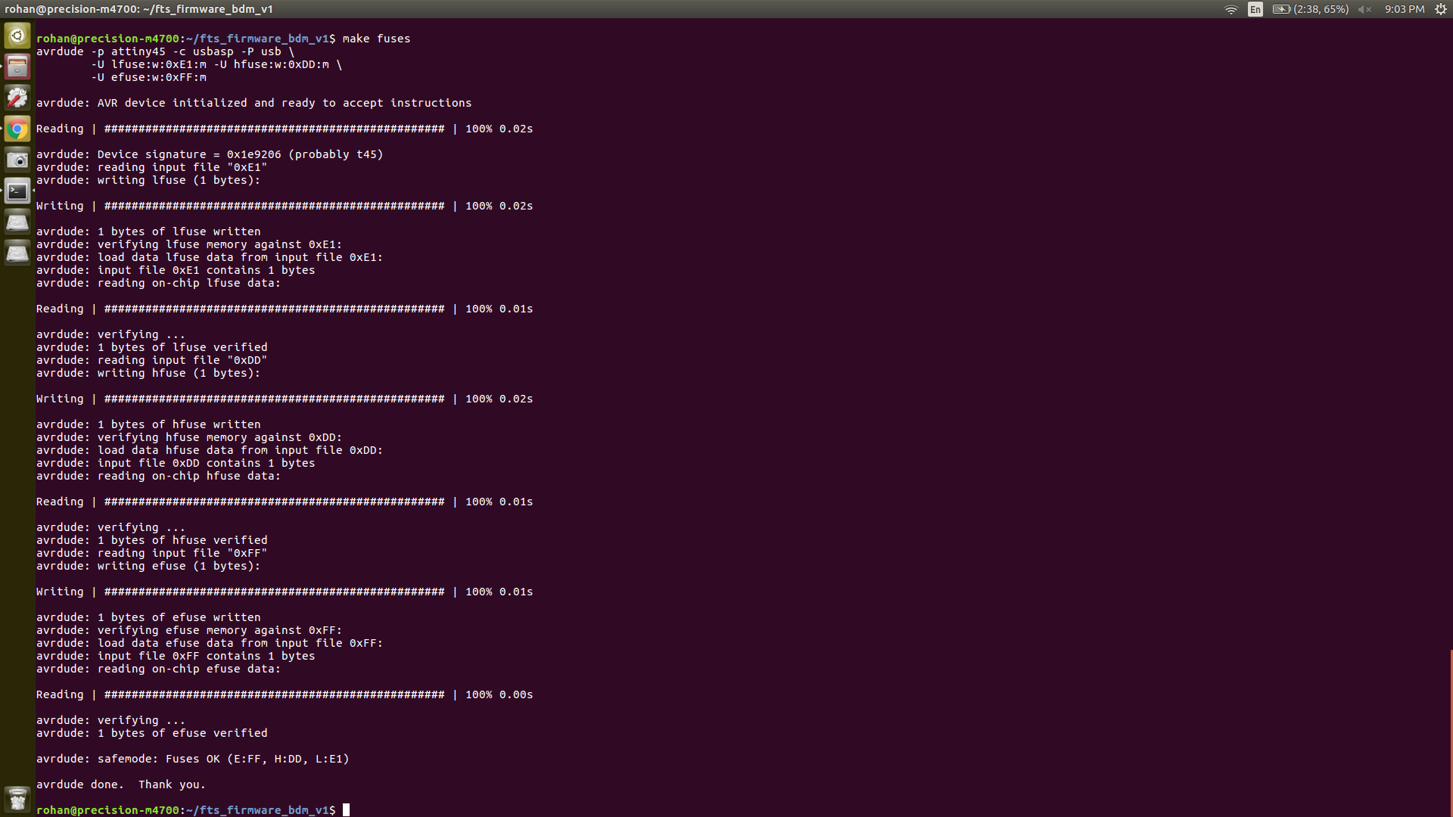1453x817 pixels.
Task: Open the Ubuntu Dash search launcher
Action: point(17,36)
